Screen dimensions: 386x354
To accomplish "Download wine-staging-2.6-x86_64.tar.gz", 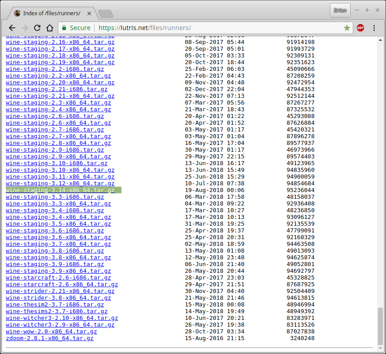I will [58, 123].
